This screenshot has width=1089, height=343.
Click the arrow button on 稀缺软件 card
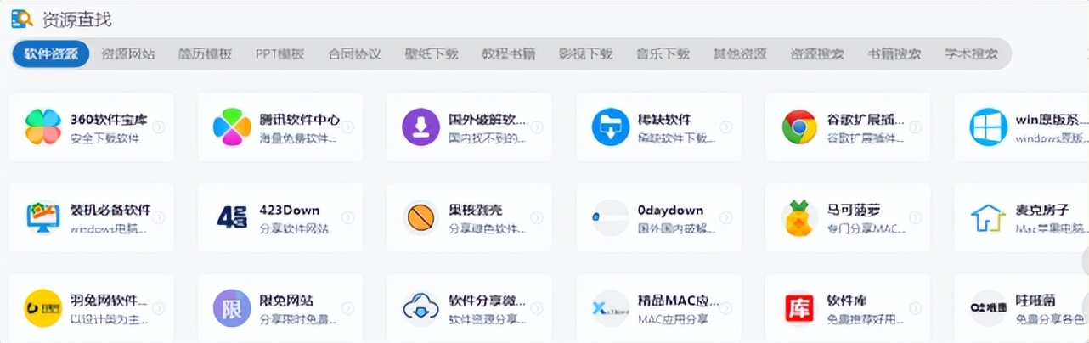pyautogui.click(x=725, y=127)
